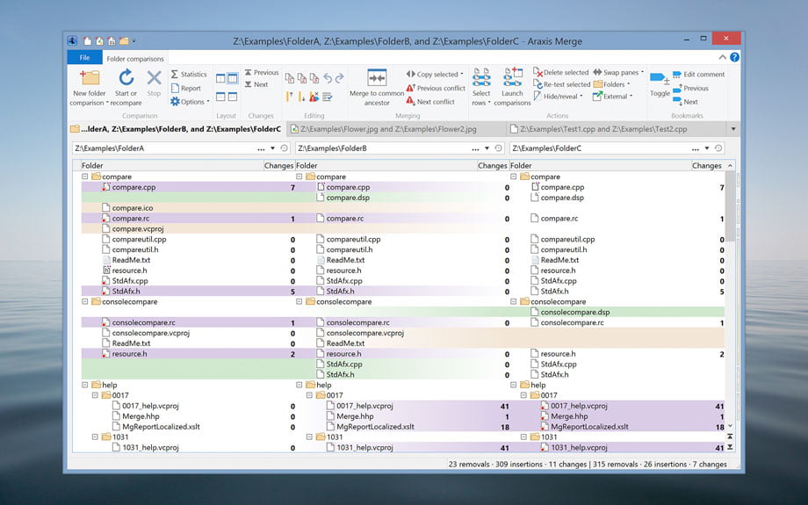Click Merge to common ancestor icon

[x=377, y=77]
